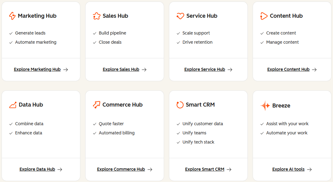Click the Sales Hub icon
Screen dimensions: 333x182
97,16
